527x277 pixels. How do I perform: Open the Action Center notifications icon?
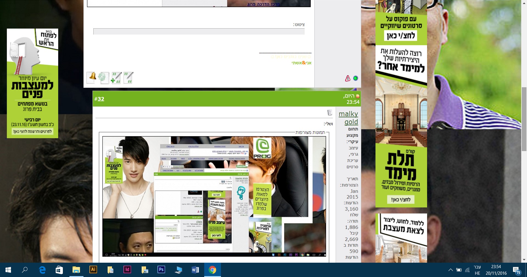[517, 270]
